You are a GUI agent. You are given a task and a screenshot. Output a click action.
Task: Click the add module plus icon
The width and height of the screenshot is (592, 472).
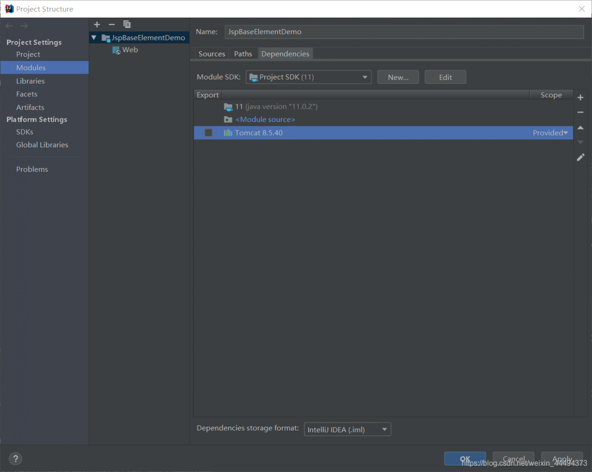(97, 25)
